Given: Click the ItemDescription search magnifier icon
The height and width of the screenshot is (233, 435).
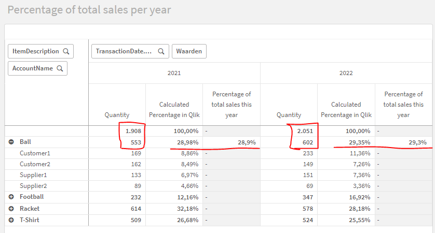Looking at the screenshot, I should 66,51.
